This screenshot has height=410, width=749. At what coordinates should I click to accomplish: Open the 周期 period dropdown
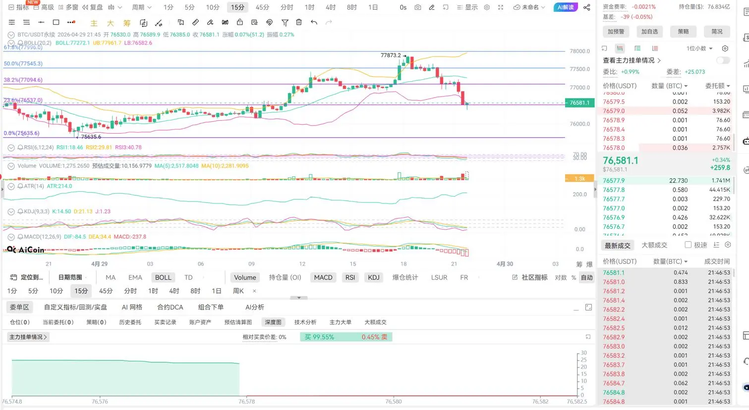point(142,7)
